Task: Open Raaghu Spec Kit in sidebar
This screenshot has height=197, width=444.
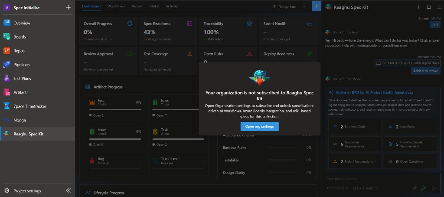Action: 38,134
